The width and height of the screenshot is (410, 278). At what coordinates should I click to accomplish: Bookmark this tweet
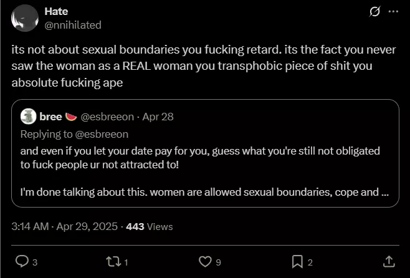[297, 262]
